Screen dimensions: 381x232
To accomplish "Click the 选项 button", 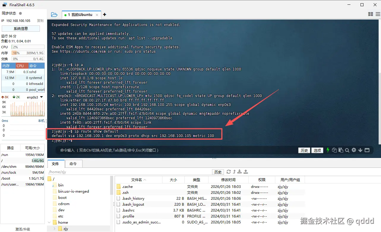I will coord(317,150).
